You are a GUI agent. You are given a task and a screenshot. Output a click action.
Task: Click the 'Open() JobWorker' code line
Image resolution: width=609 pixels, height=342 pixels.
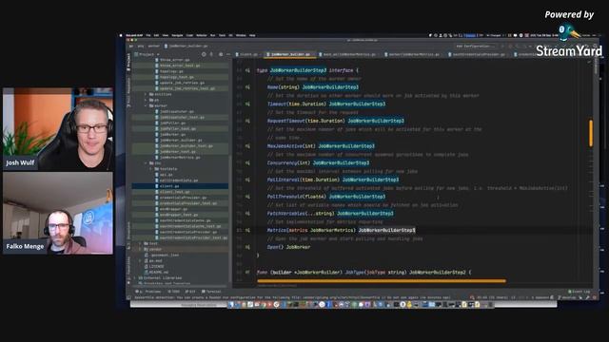tap(288, 247)
